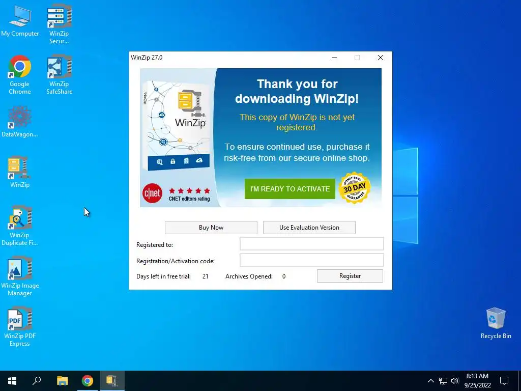This screenshot has height=391, width=521.
Task: Open the Windows Start menu
Action: click(x=12, y=381)
